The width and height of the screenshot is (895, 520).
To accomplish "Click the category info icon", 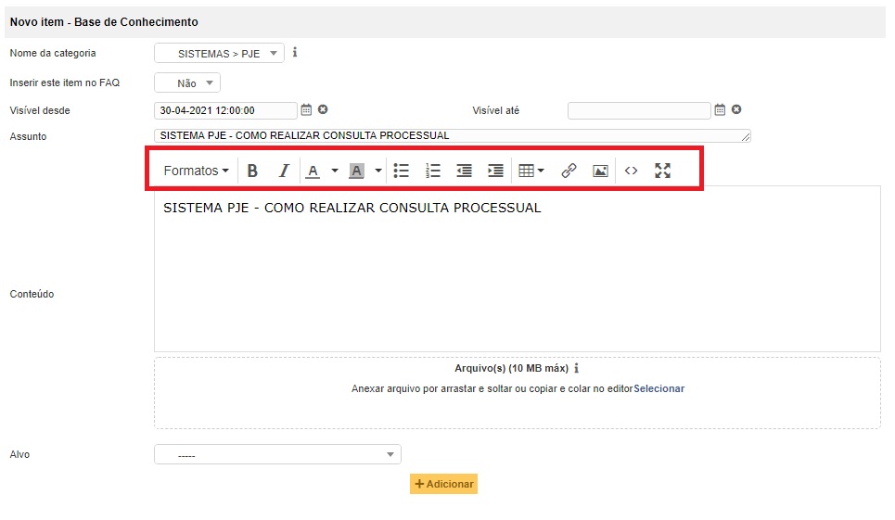I will [295, 53].
